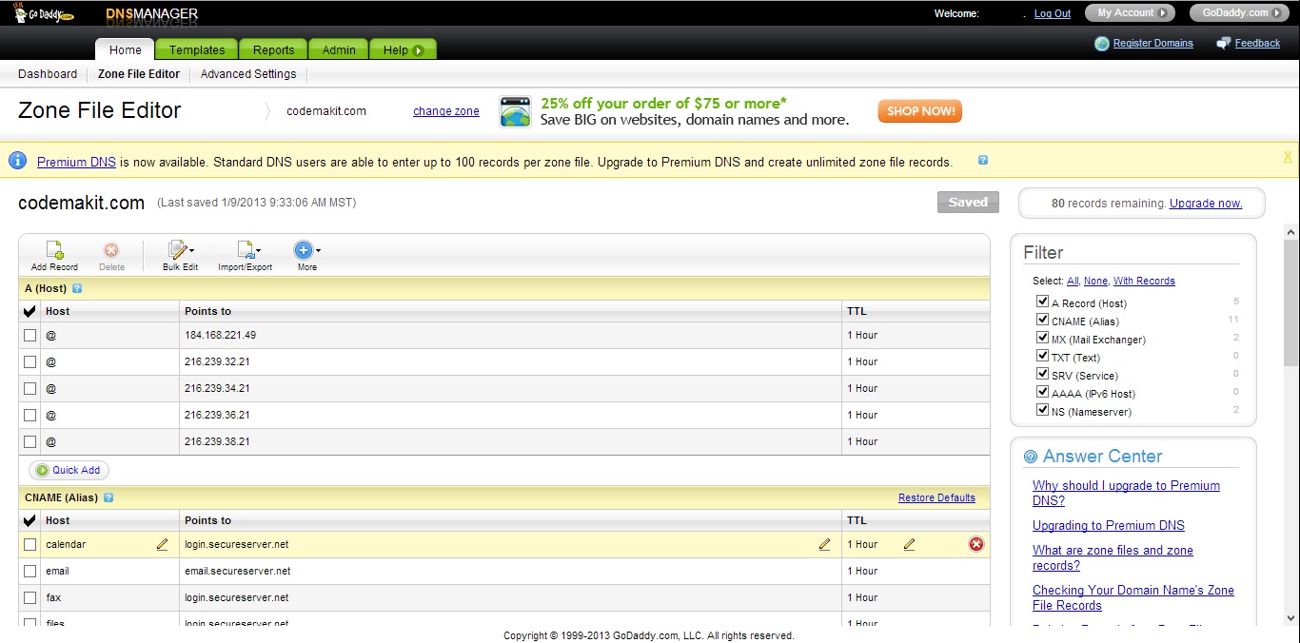Toggle AAAA (IPv6 Host) filter checkbox

[x=1042, y=392]
